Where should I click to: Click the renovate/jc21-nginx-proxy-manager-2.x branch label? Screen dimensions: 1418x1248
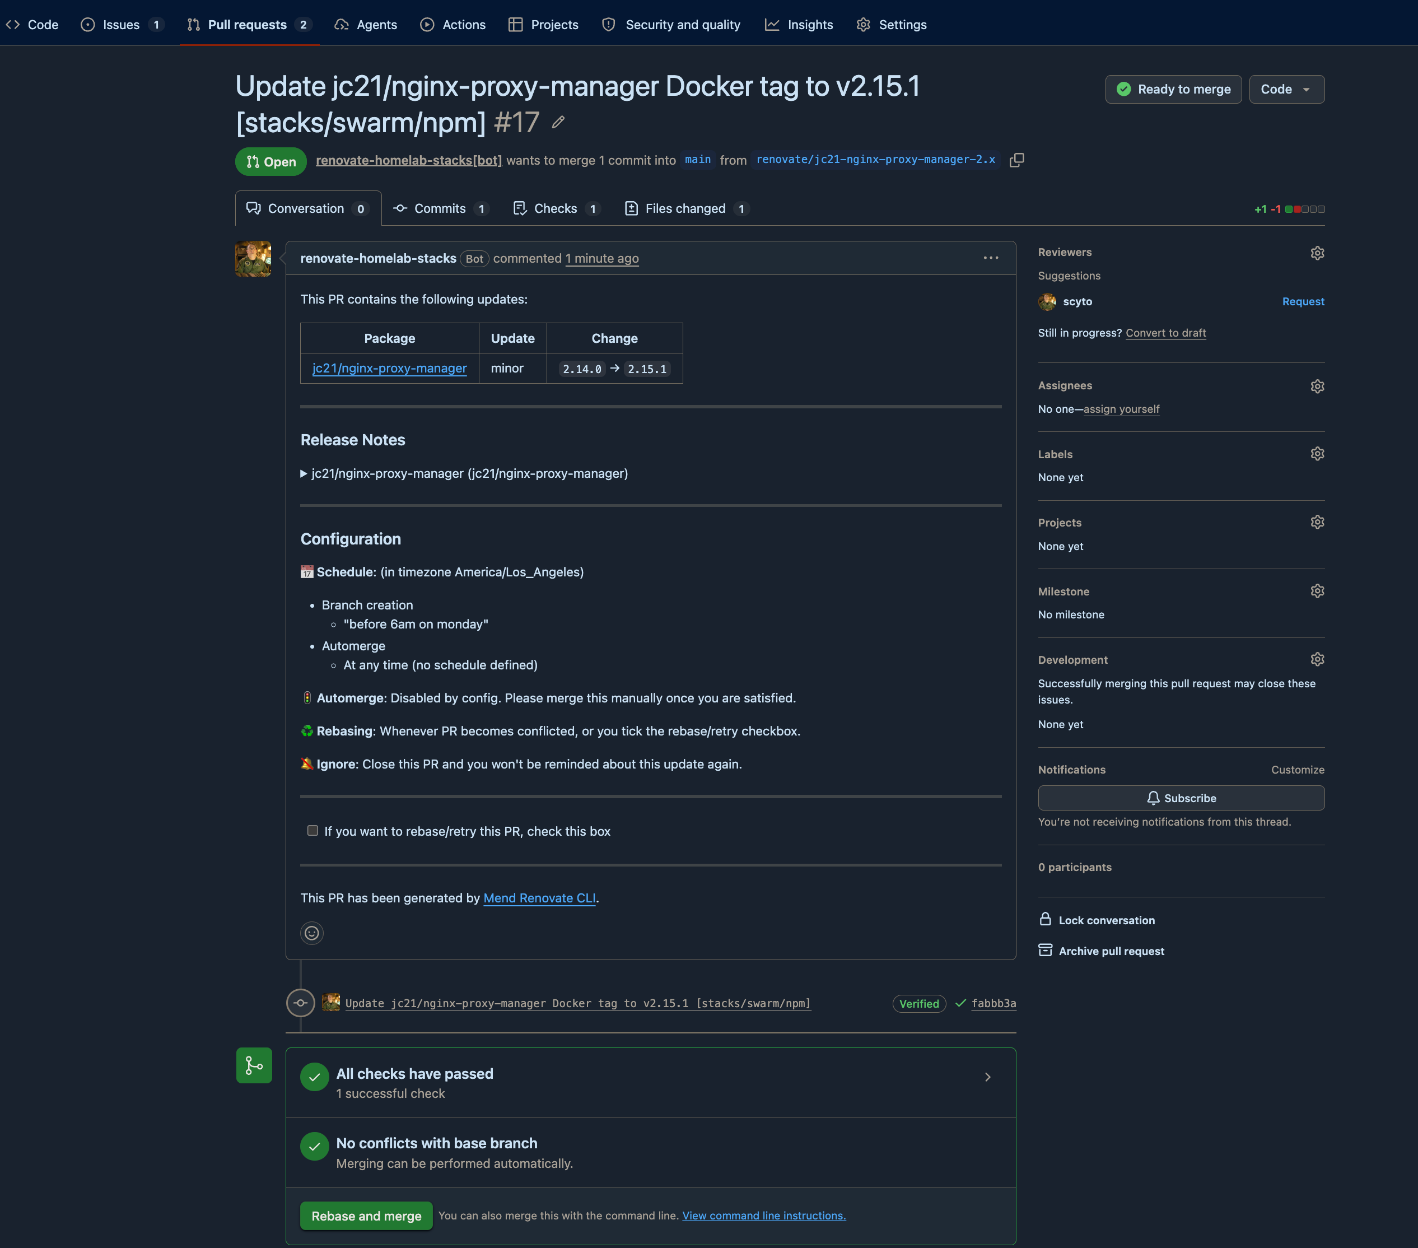(875, 160)
